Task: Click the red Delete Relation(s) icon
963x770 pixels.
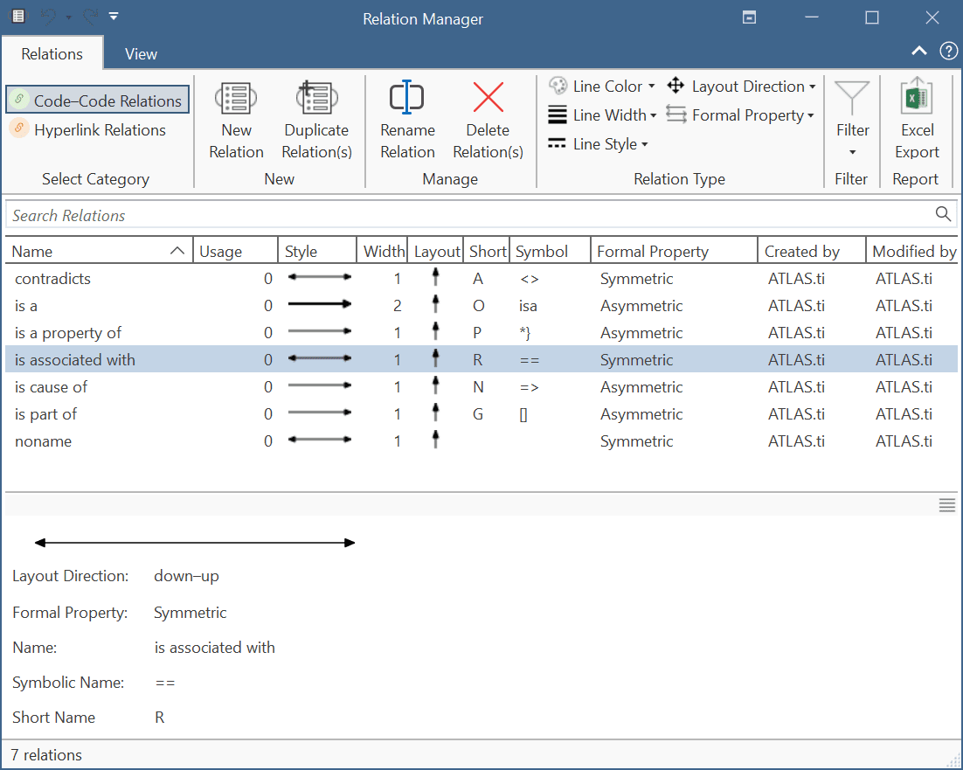Action: pos(488,97)
